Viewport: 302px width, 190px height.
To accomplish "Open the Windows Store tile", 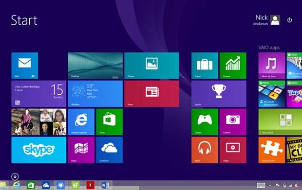I will [110, 122].
